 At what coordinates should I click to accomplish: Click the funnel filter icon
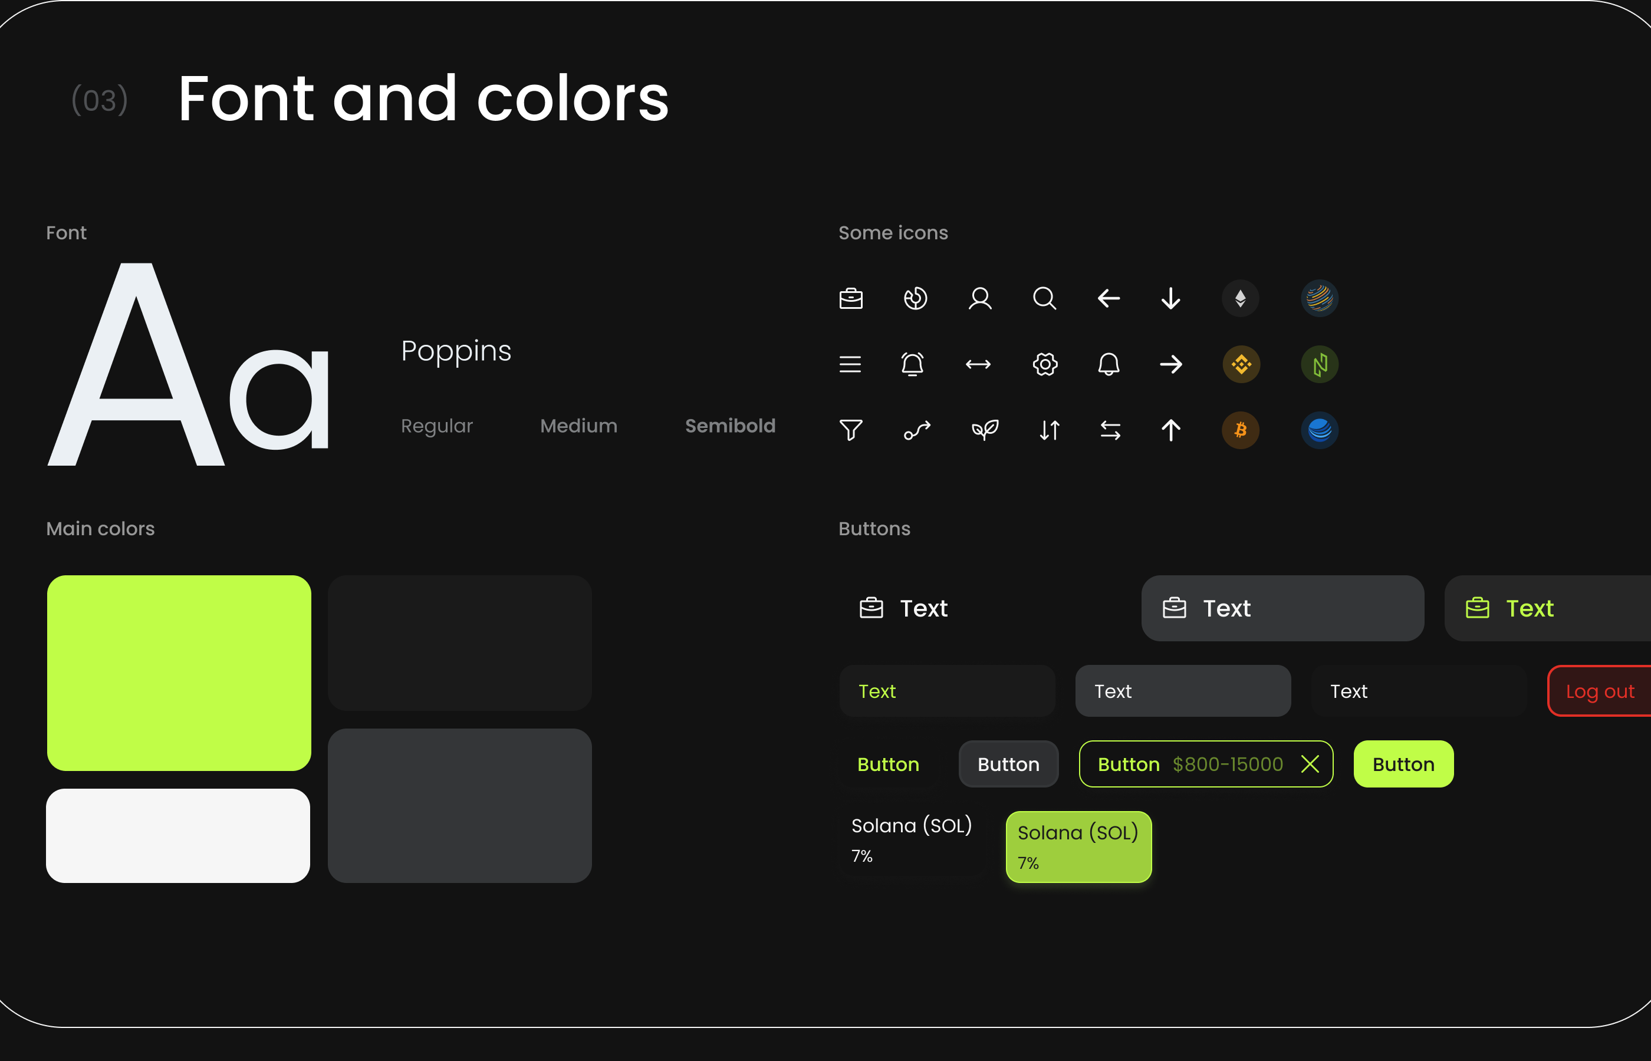point(851,430)
